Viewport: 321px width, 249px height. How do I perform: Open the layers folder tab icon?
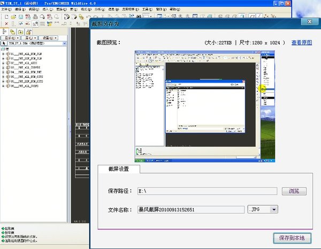point(12,31)
